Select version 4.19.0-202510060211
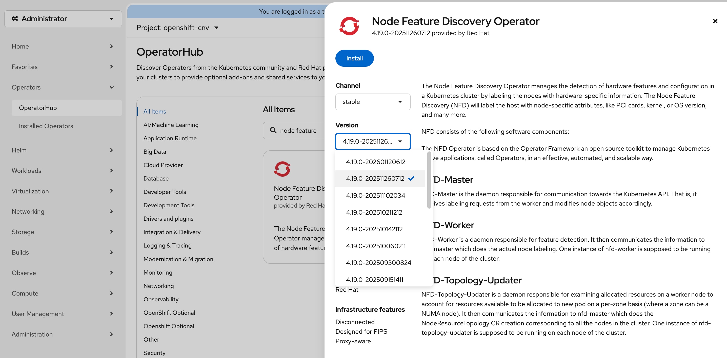 pos(380,246)
